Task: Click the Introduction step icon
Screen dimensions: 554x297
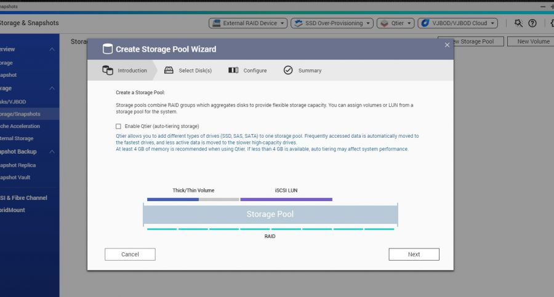Action: click(108, 70)
